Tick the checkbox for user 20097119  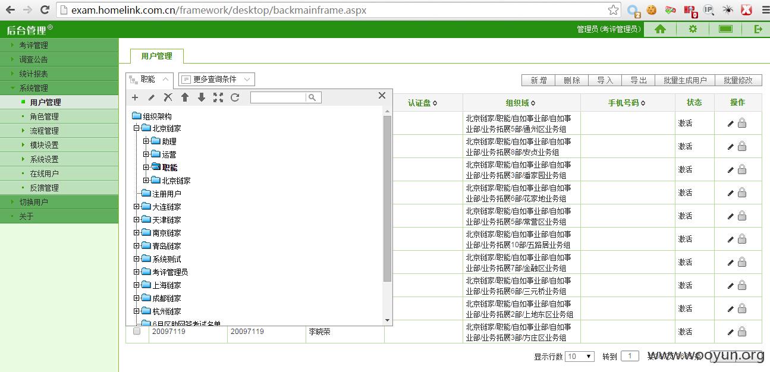coord(137,331)
